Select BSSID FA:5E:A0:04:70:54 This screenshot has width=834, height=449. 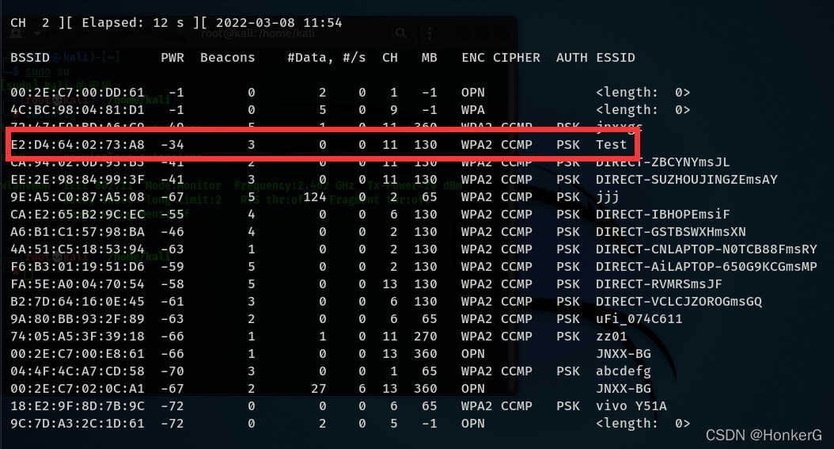click(x=77, y=284)
